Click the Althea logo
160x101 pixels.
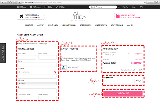(80, 16)
